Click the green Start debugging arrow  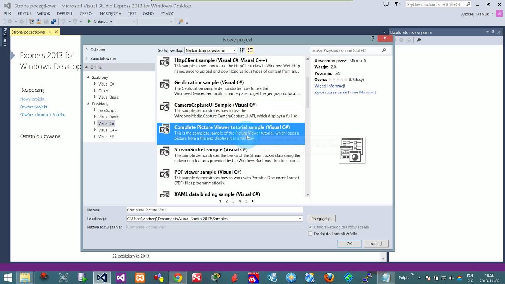tap(89, 22)
